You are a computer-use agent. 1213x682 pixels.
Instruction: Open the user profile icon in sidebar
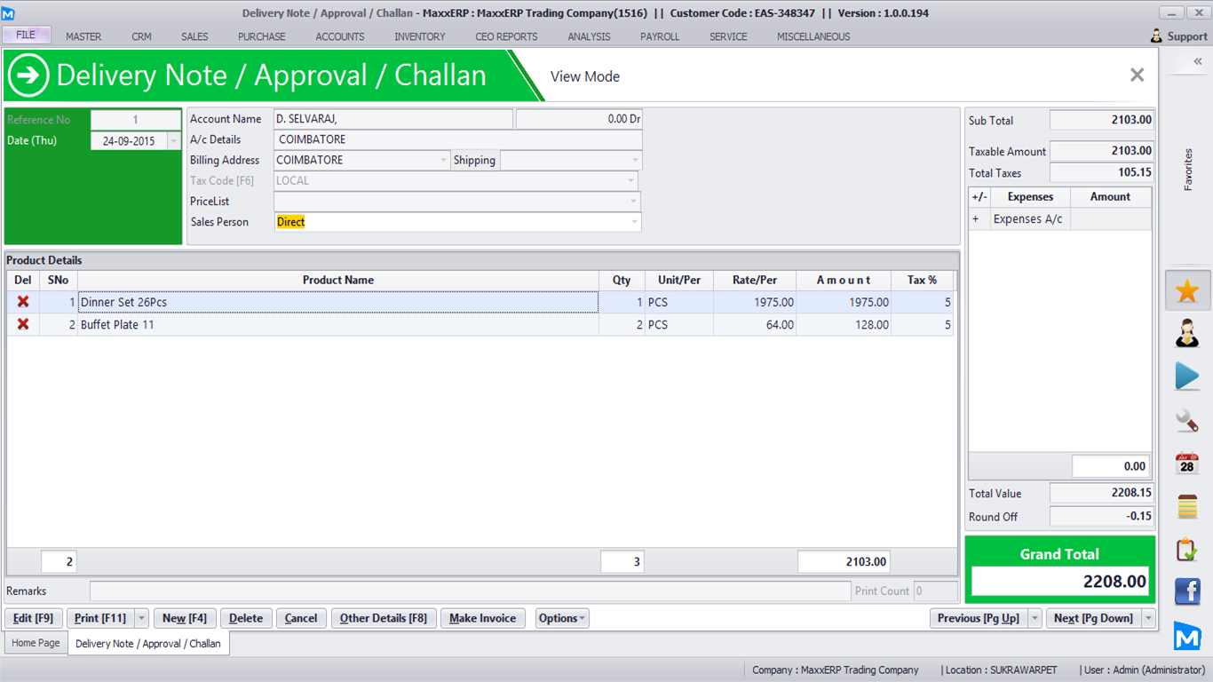tap(1187, 334)
